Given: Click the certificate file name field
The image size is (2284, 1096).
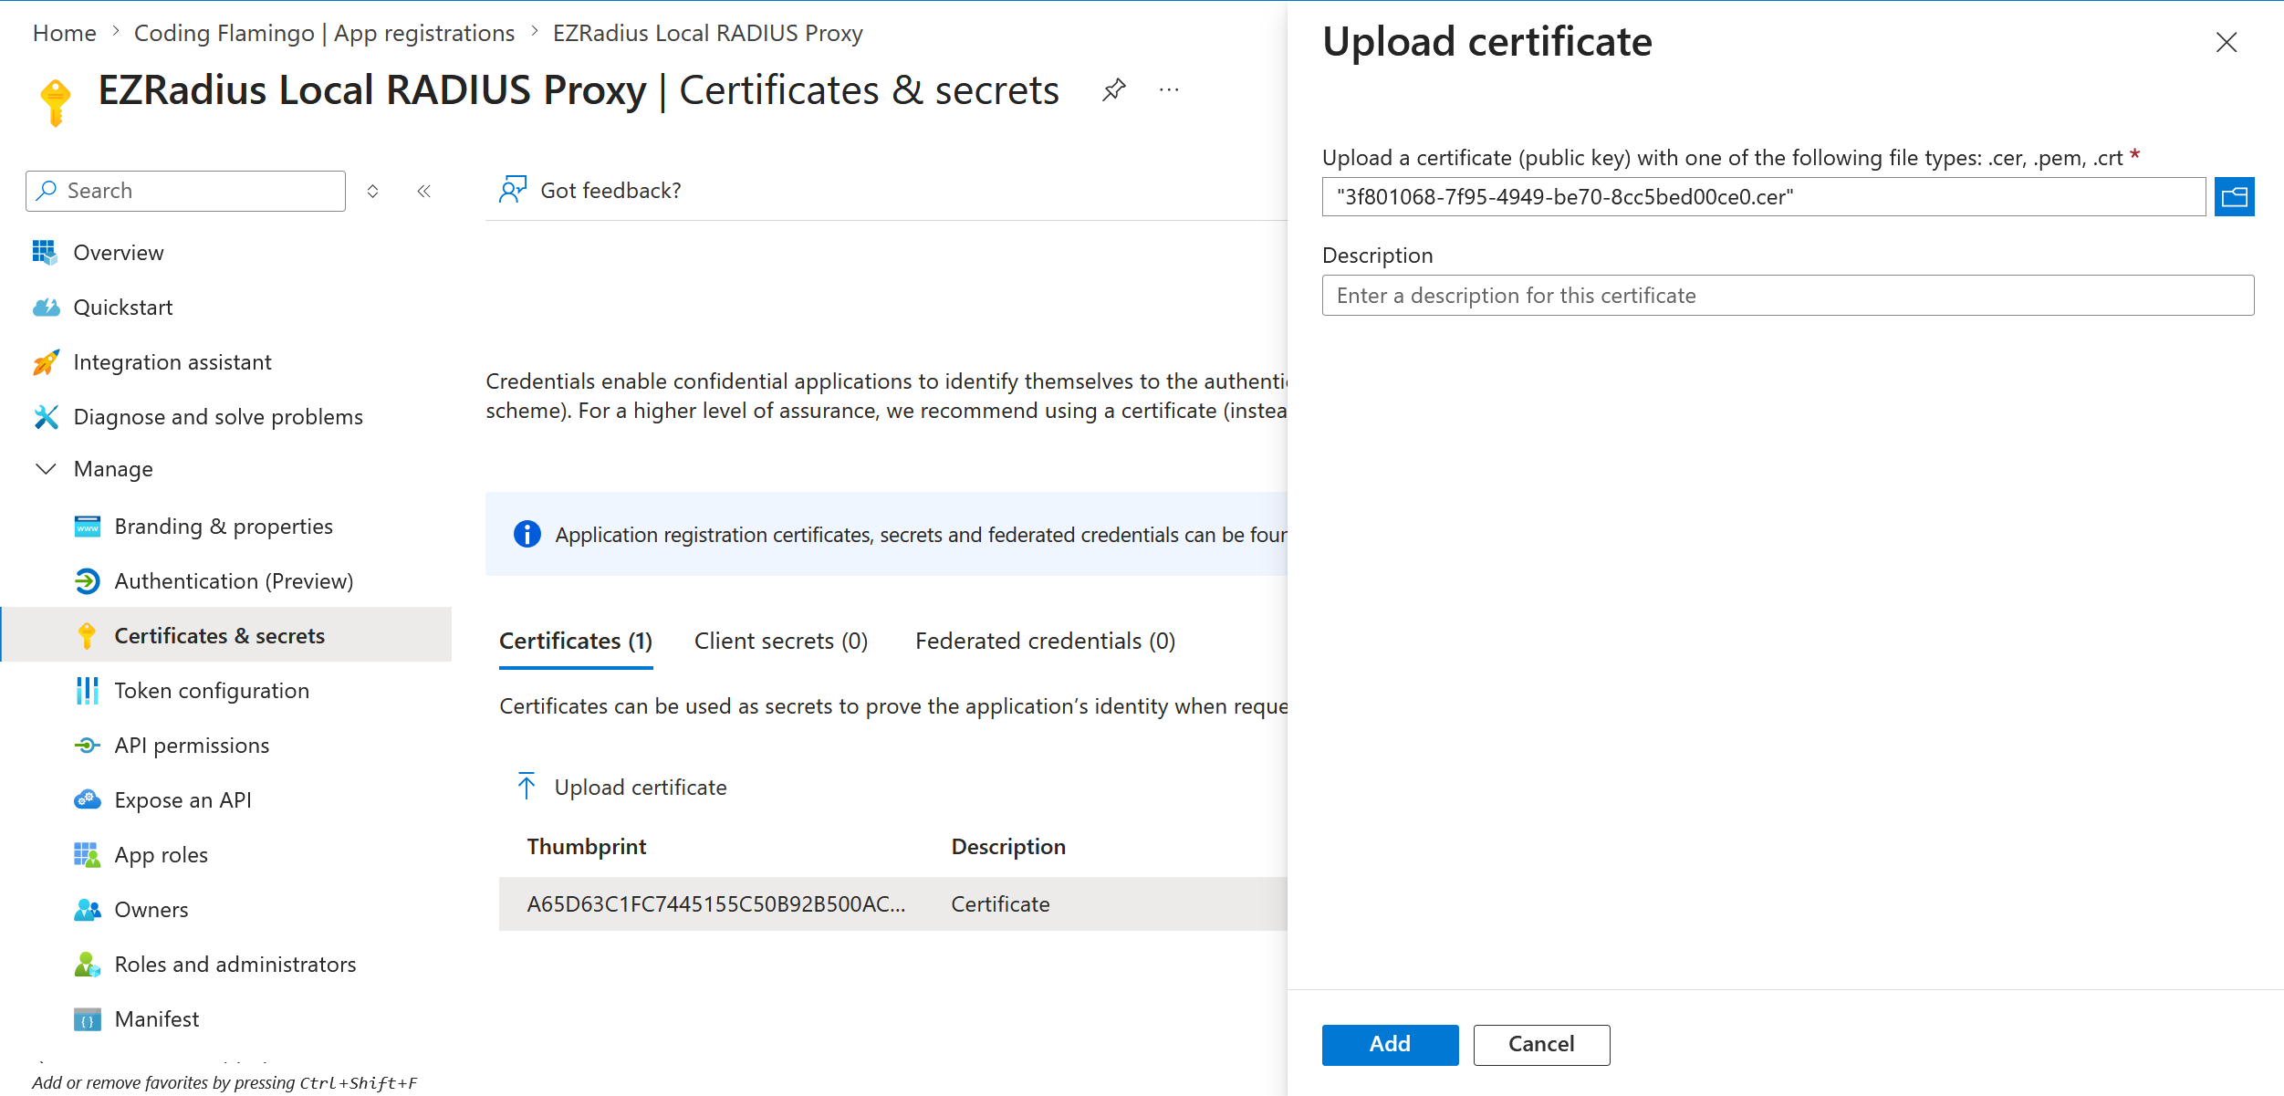Looking at the screenshot, I should click(1764, 197).
